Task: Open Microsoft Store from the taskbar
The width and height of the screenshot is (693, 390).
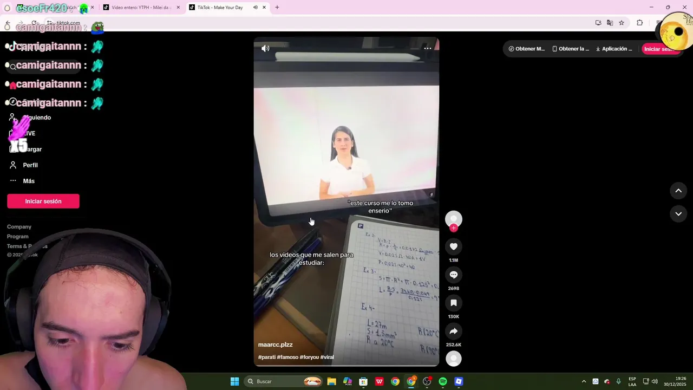Action: click(x=363, y=381)
